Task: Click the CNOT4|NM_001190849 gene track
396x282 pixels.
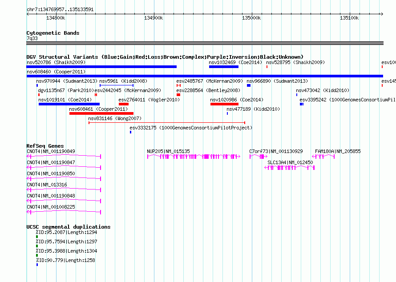Action: tap(64, 157)
